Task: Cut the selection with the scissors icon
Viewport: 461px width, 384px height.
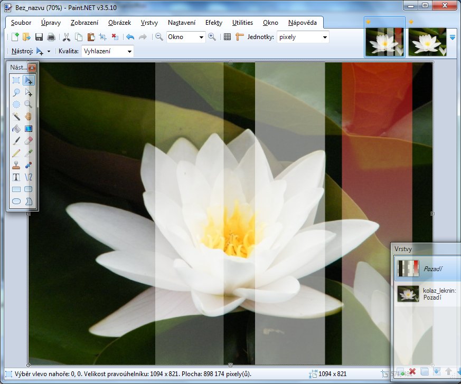Action: click(x=67, y=37)
